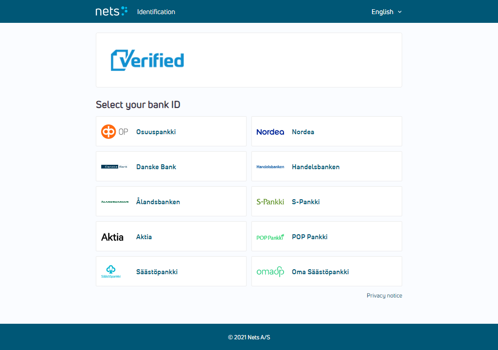The width and height of the screenshot is (498, 350).
Task: Open the Privacy notice link
Action: coord(384,296)
